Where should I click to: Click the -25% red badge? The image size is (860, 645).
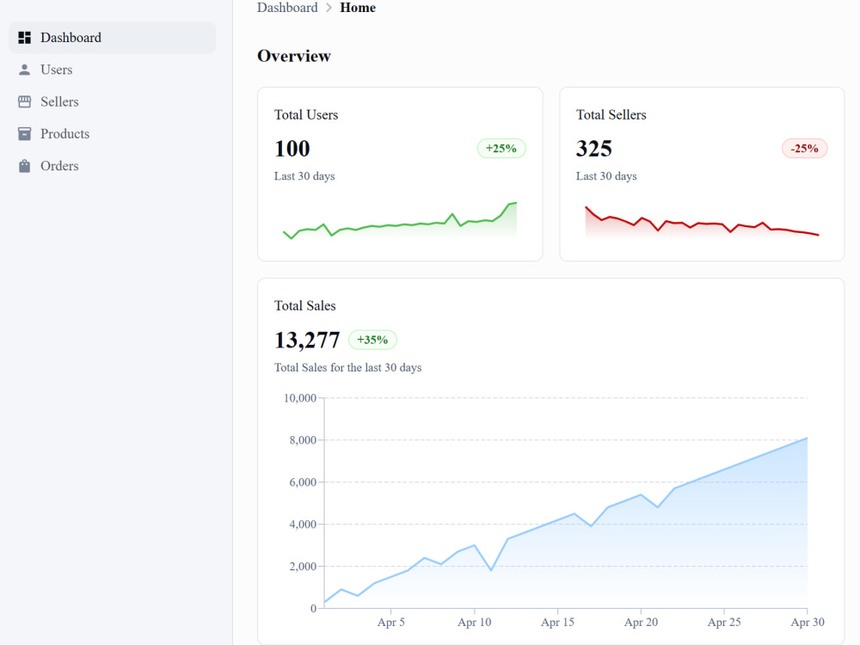[805, 149]
